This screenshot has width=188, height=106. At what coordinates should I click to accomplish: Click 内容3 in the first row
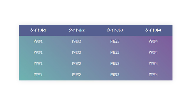click(x=115, y=41)
